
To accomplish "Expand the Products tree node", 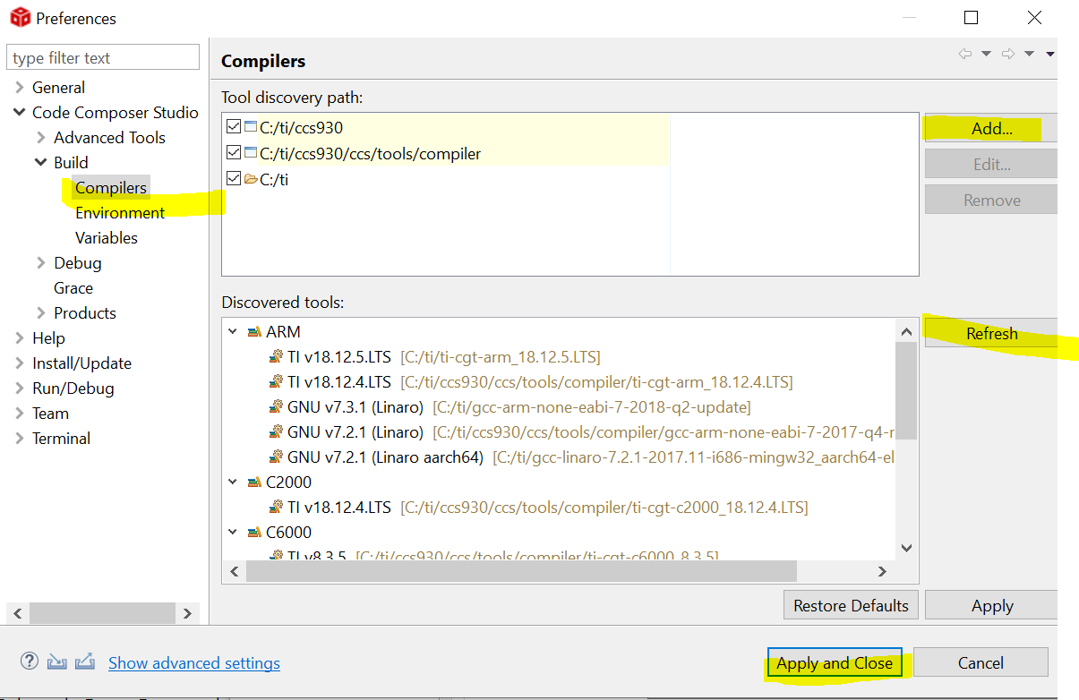I will [x=40, y=313].
